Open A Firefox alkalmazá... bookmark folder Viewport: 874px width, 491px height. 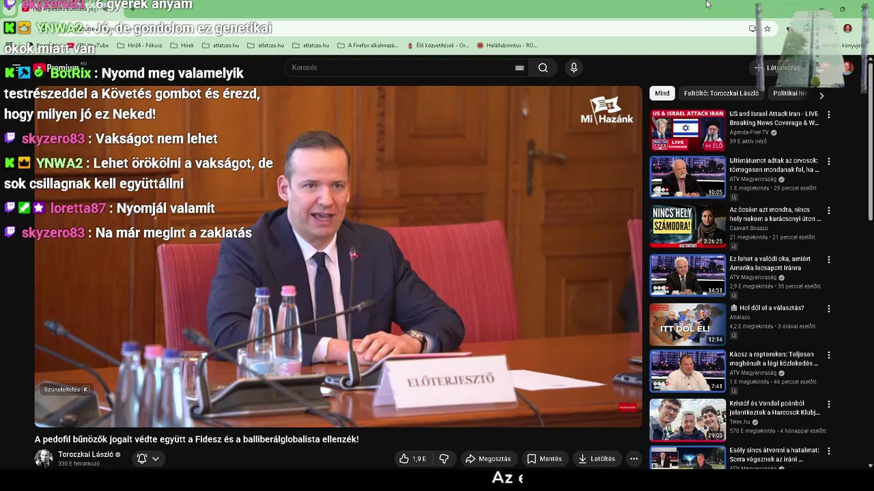(367, 46)
